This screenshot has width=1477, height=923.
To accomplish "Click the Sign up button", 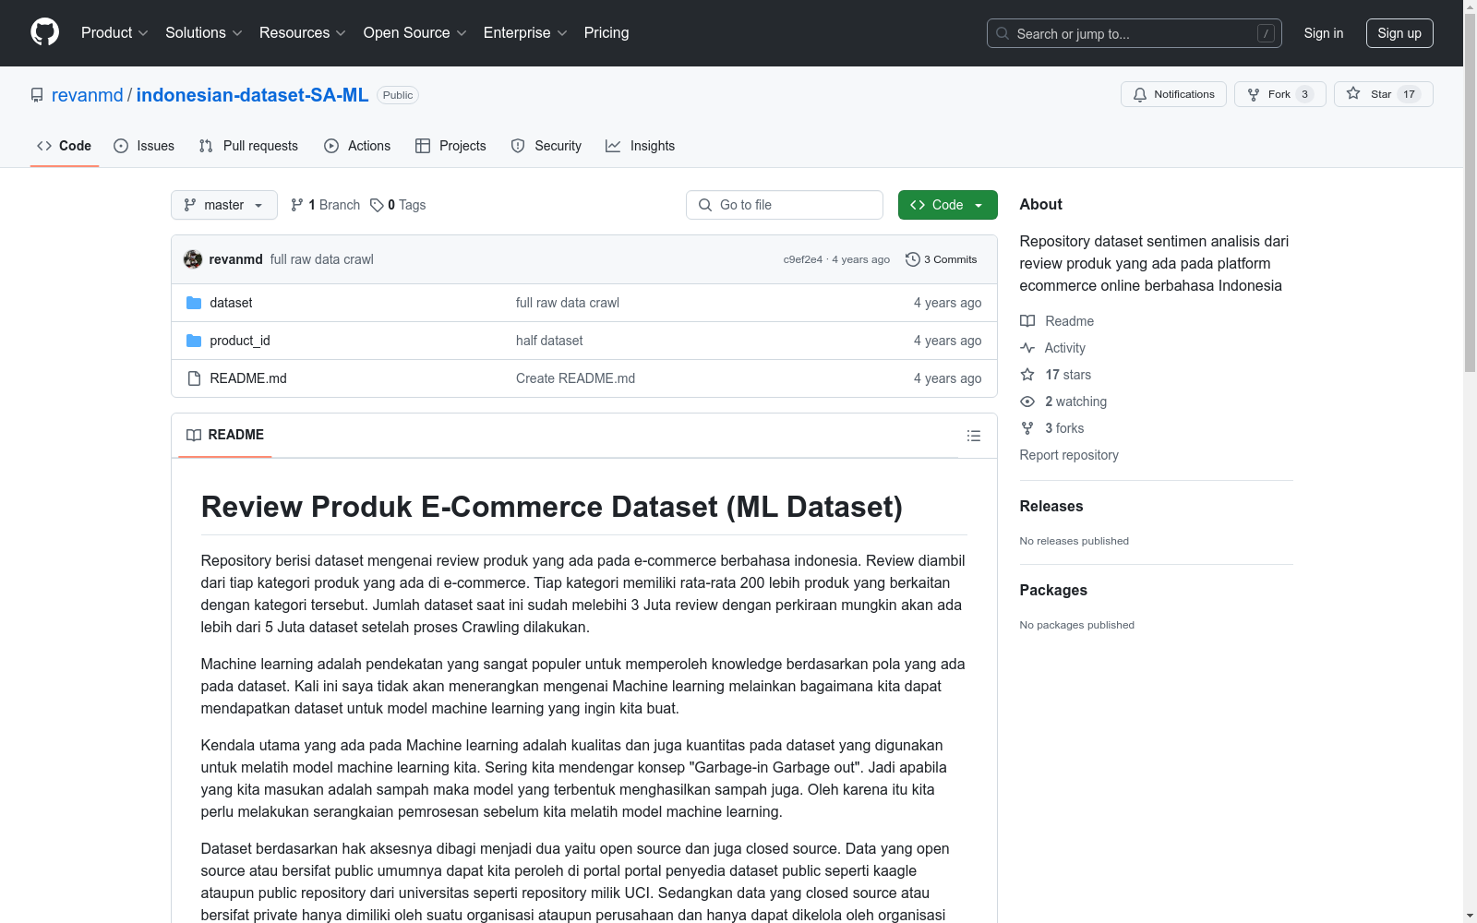I will pos(1399,32).
